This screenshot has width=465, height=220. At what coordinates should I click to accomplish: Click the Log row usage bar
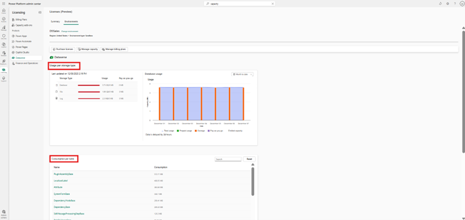tap(89, 99)
